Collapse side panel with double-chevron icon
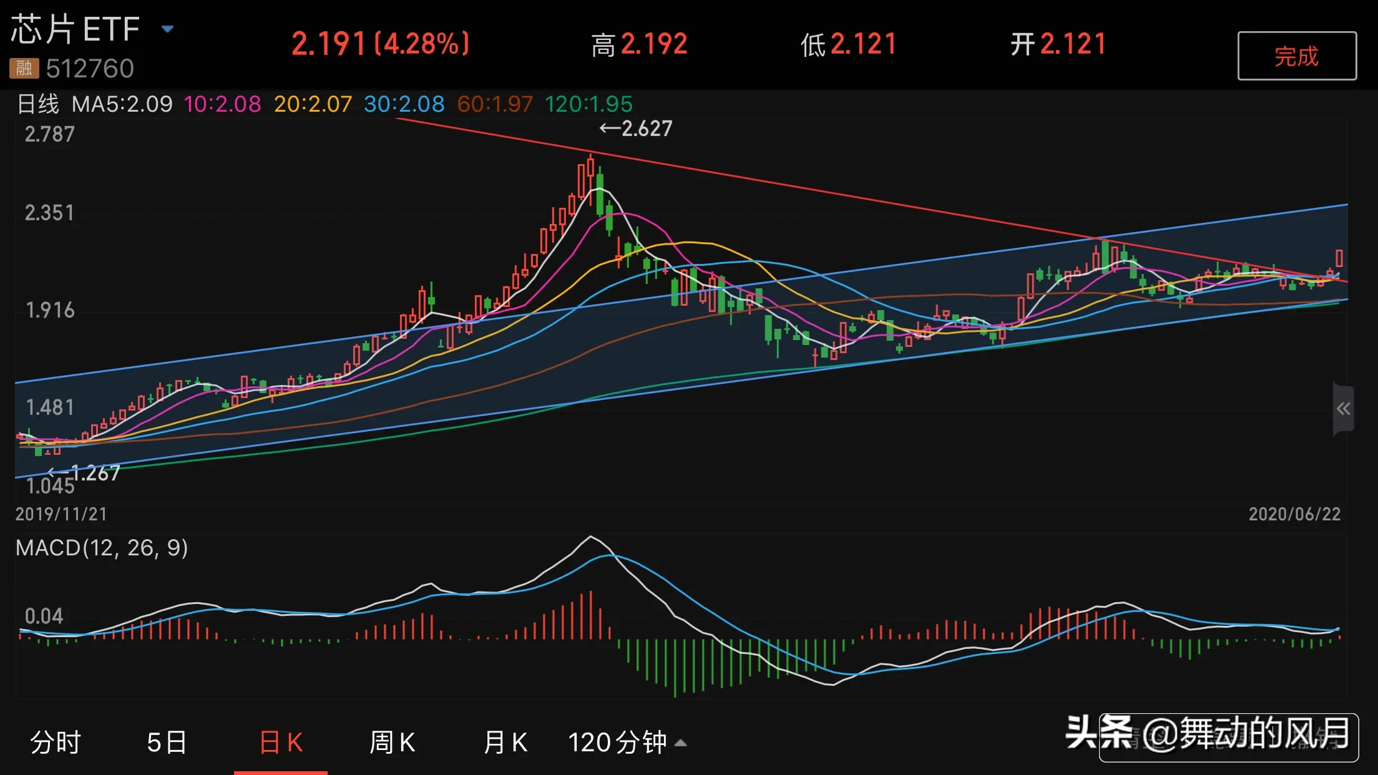1378x775 pixels. click(x=1343, y=409)
